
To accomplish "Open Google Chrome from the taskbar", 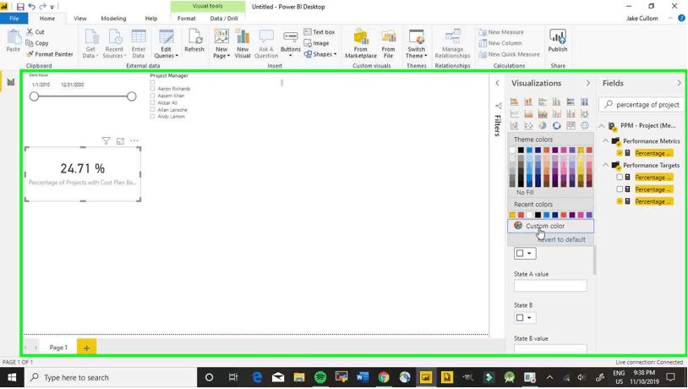I will pos(384,377).
